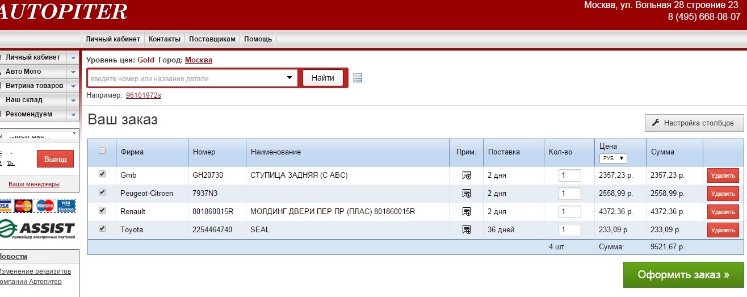The height and width of the screenshot is (297, 747).
Task: Click the quantity field for Renault row
Action: 570,212
